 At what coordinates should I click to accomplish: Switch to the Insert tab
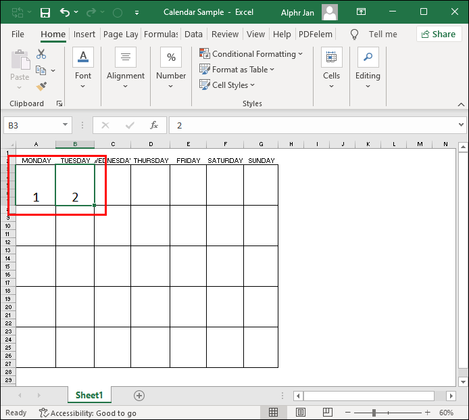pos(84,34)
